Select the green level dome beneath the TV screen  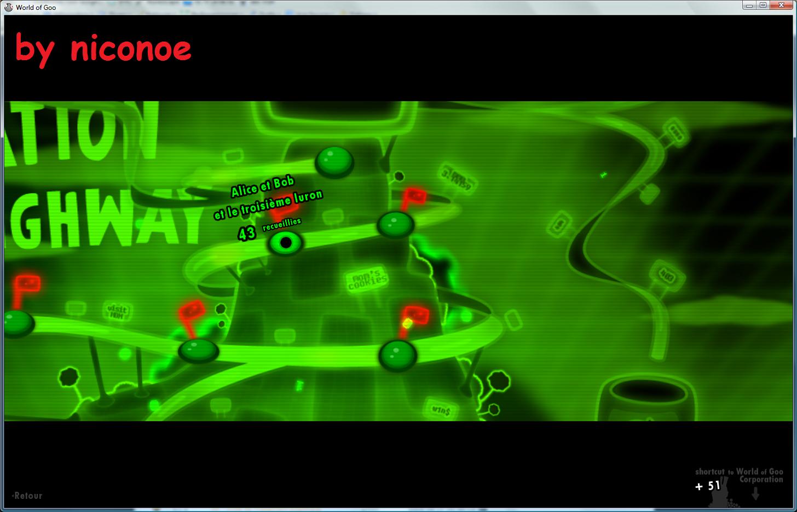[x=334, y=161]
